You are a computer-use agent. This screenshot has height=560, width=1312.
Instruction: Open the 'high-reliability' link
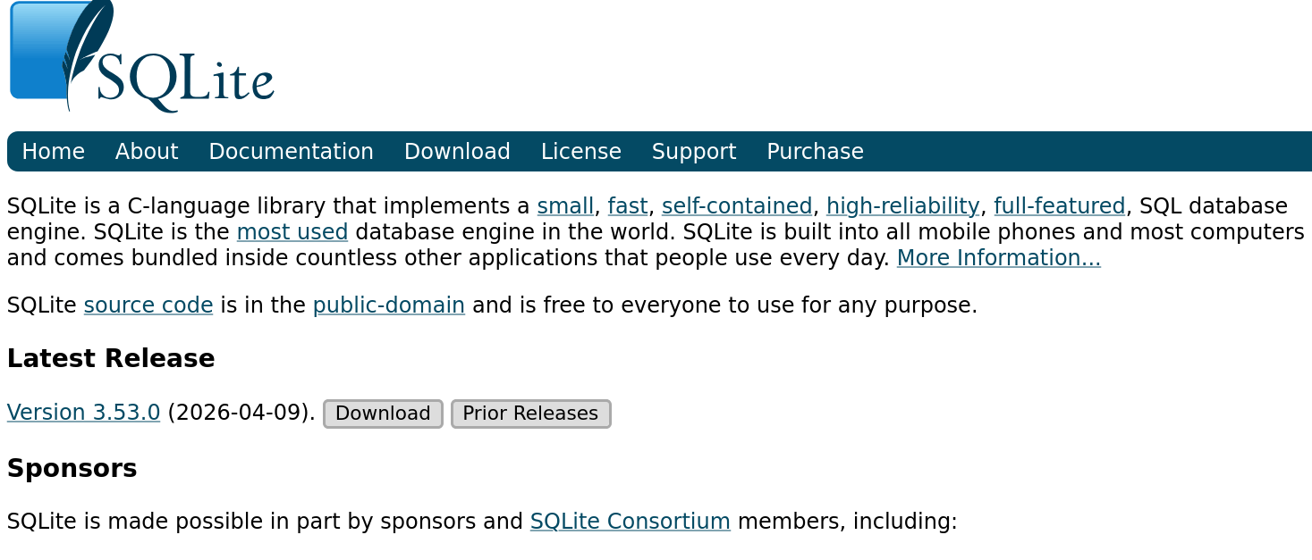(902, 205)
